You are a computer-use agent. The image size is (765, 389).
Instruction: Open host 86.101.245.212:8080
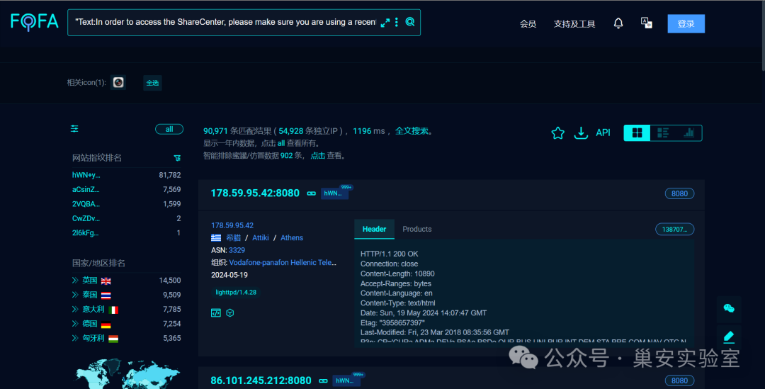[x=261, y=380]
